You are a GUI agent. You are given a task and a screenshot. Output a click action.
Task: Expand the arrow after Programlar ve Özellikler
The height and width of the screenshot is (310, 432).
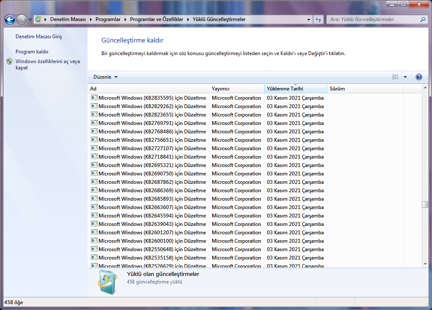188,19
